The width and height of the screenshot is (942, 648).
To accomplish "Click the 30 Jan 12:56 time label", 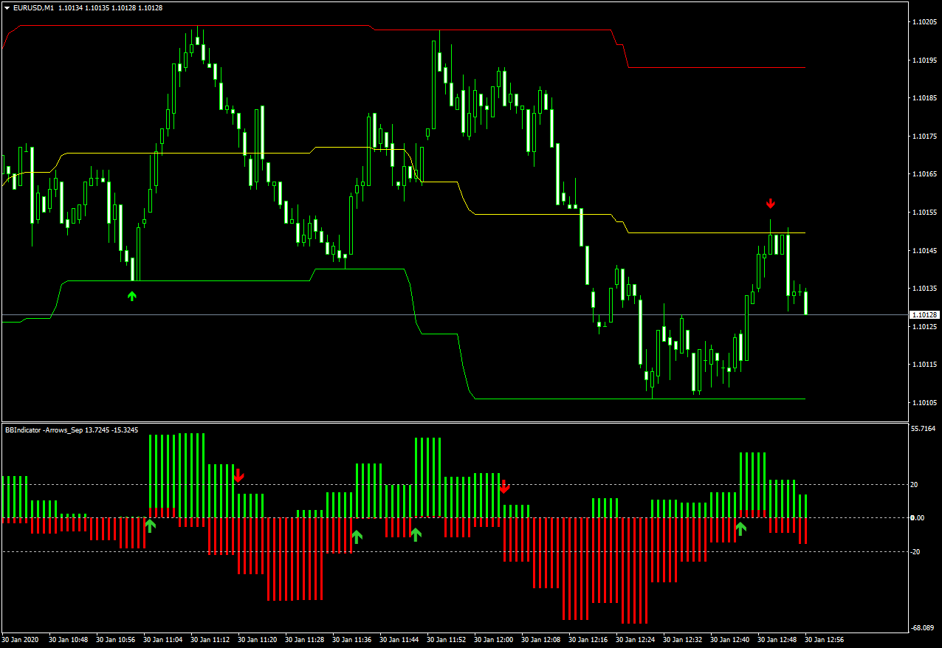I will tap(825, 640).
